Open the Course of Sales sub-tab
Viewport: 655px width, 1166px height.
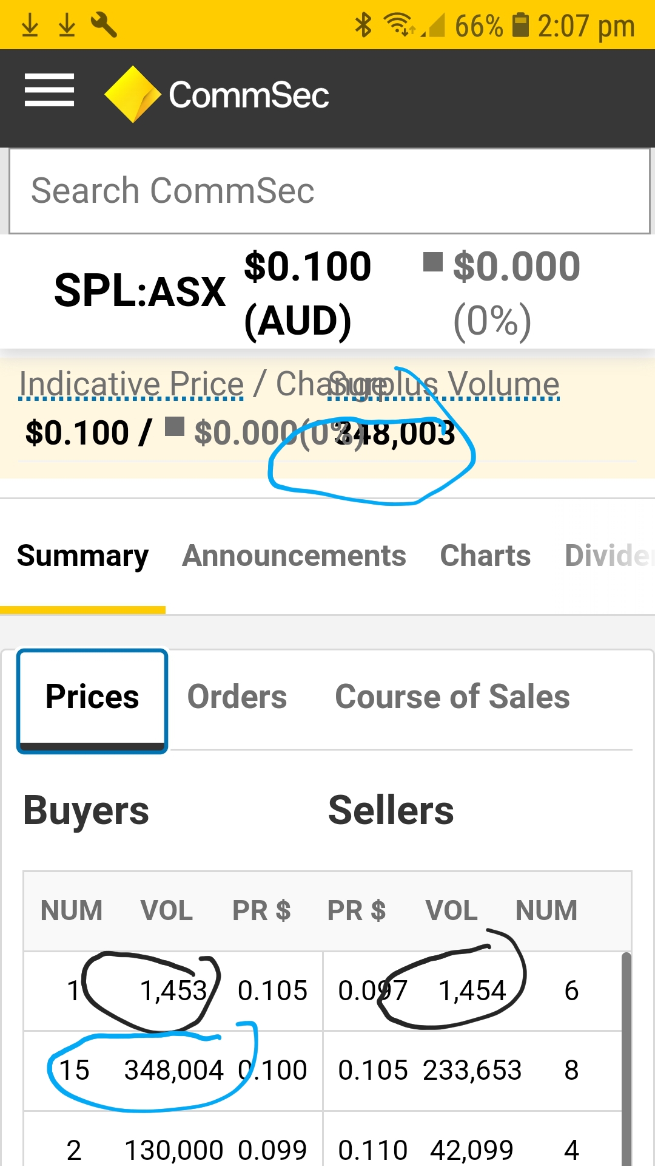452,697
